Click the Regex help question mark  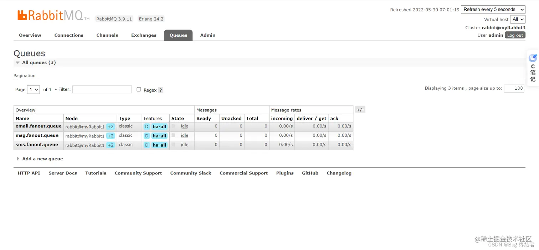(x=160, y=90)
